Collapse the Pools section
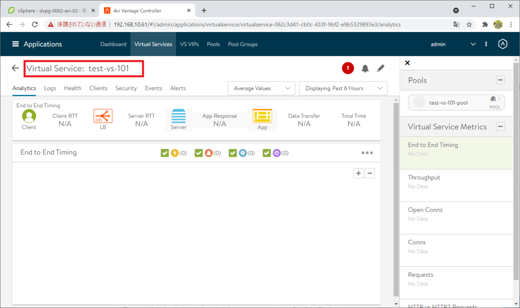This screenshot has width=520, height=308. point(500,80)
